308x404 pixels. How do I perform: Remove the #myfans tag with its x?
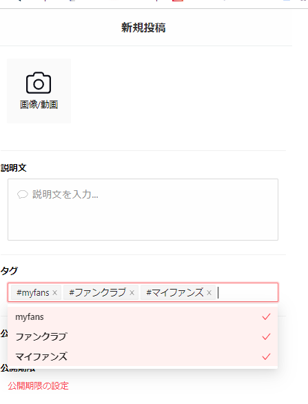pyautogui.click(x=54, y=293)
